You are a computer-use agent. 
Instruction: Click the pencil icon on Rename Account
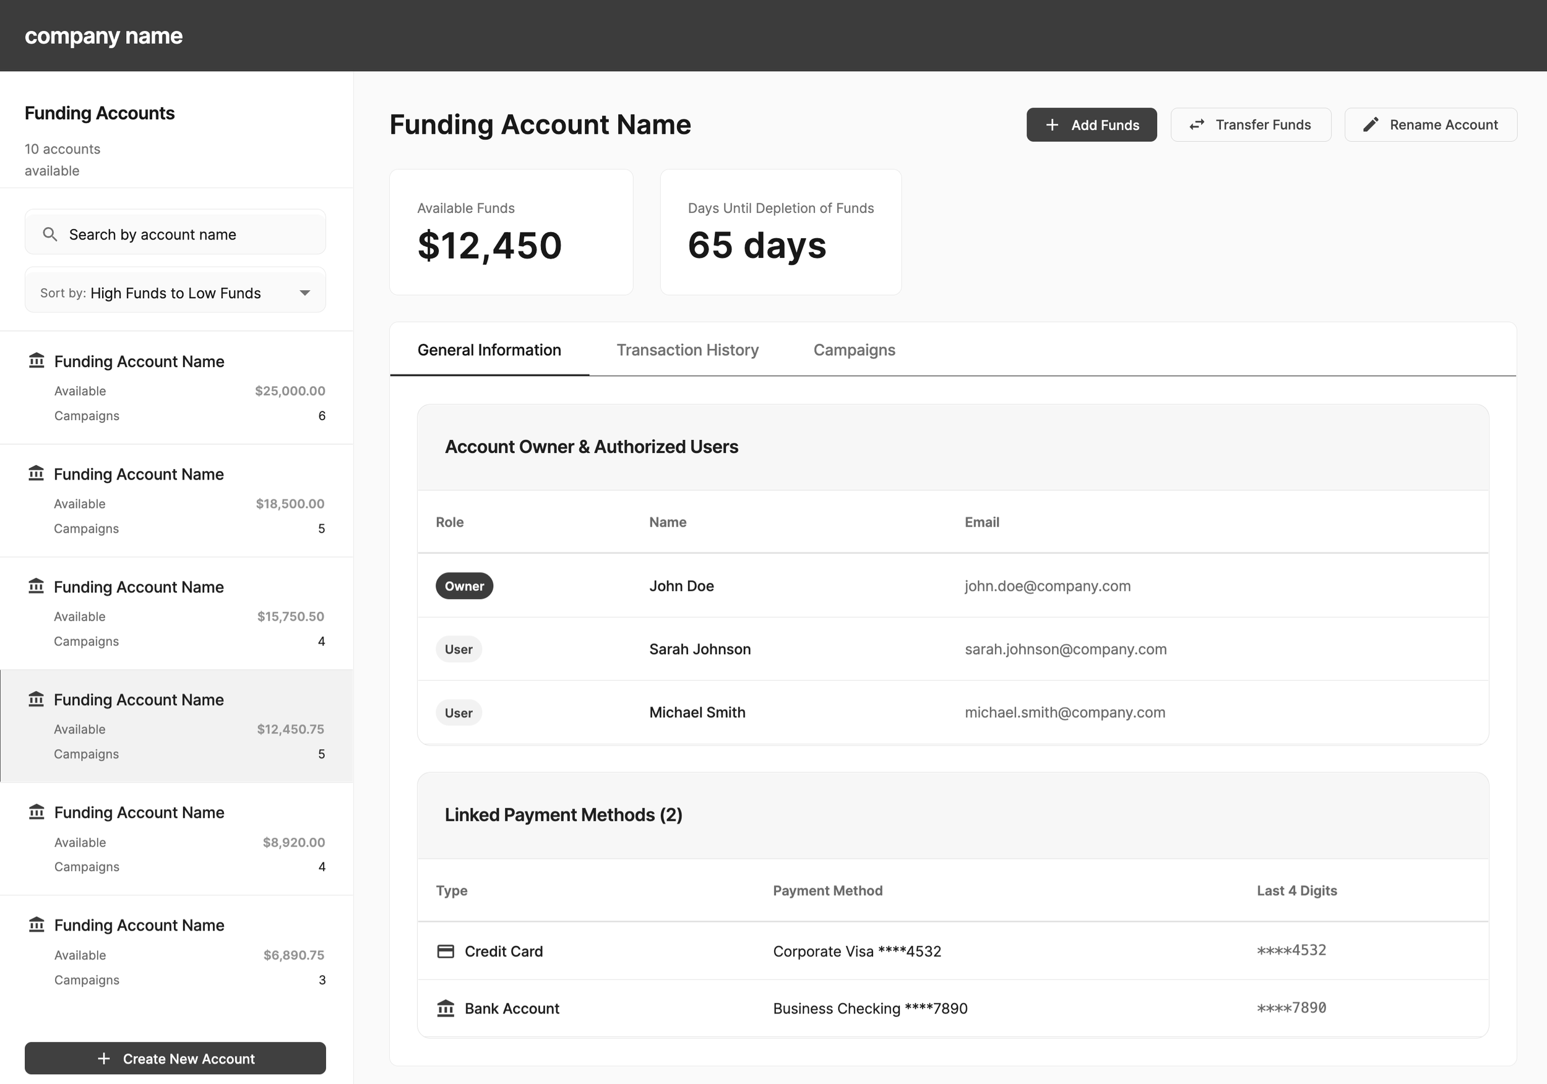pos(1371,124)
